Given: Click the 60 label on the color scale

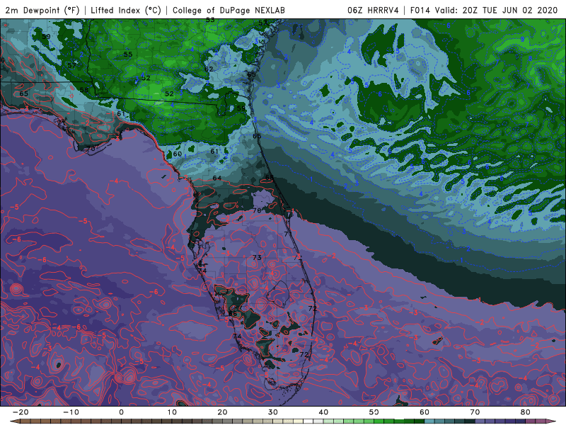Looking at the screenshot, I should point(424,412).
